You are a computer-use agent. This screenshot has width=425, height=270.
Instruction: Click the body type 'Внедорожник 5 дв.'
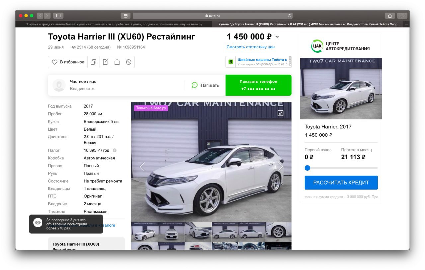pos(102,122)
